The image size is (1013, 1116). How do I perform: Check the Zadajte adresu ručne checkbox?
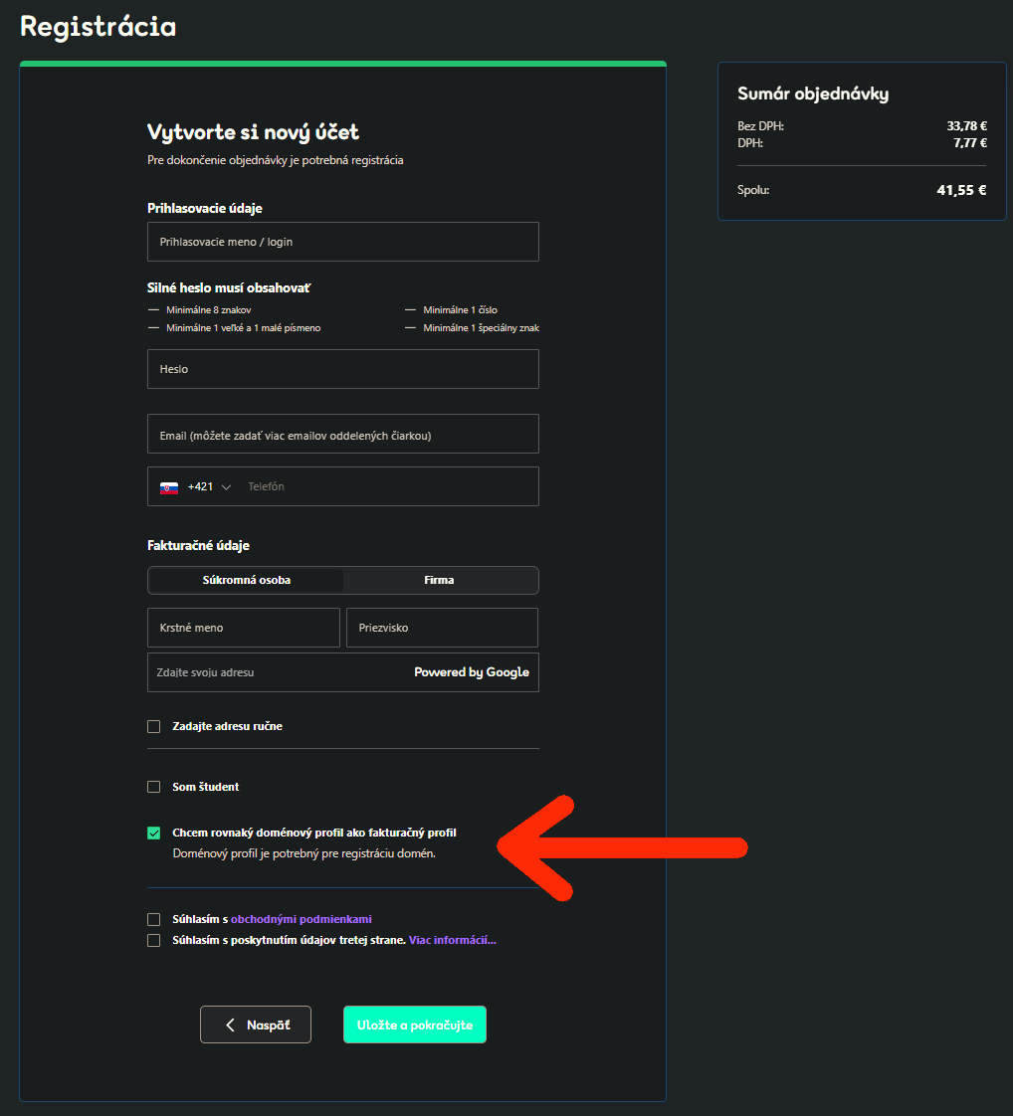(154, 727)
